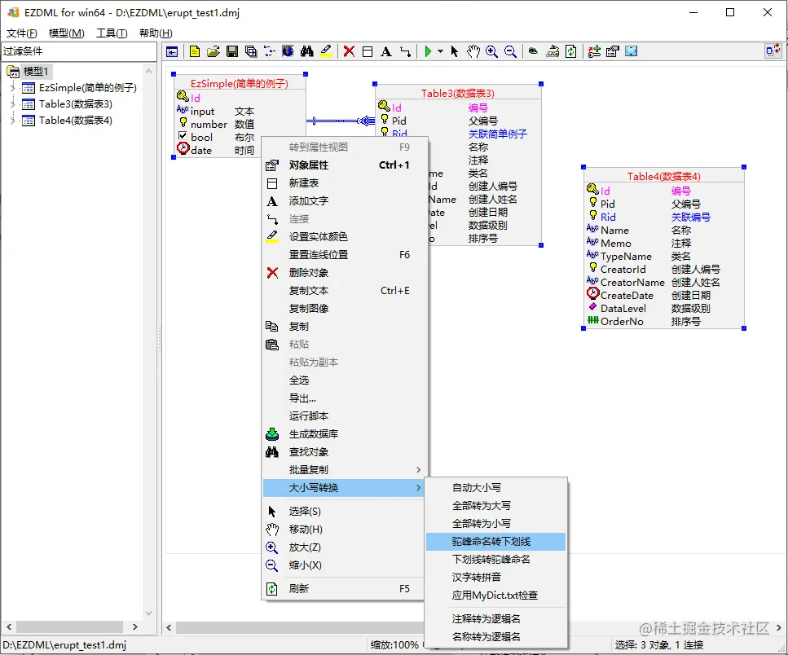Select 应用MyDict.txt检查 in the submenu

[495, 596]
